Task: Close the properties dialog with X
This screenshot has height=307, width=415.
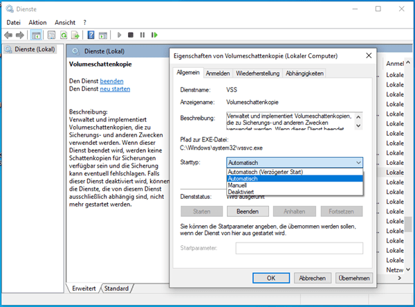Action: point(369,55)
